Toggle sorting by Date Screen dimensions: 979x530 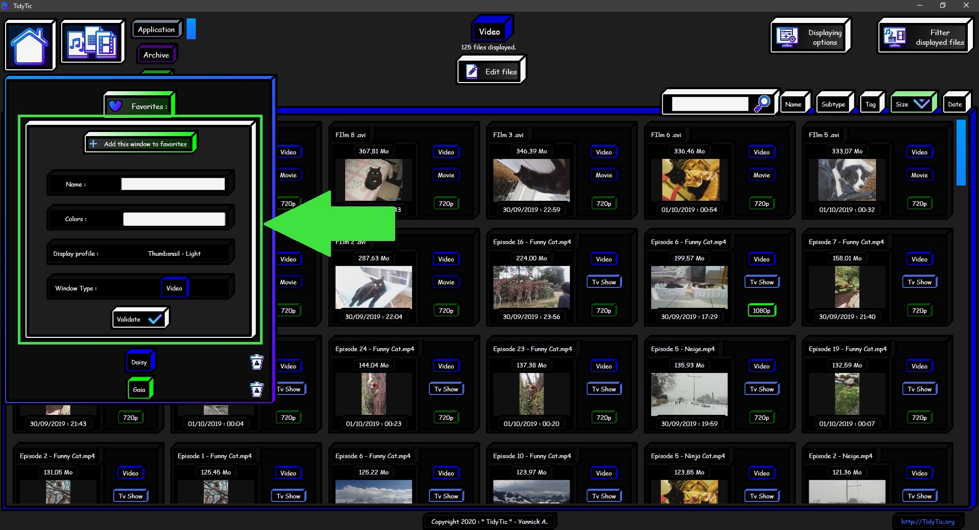click(955, 104)
